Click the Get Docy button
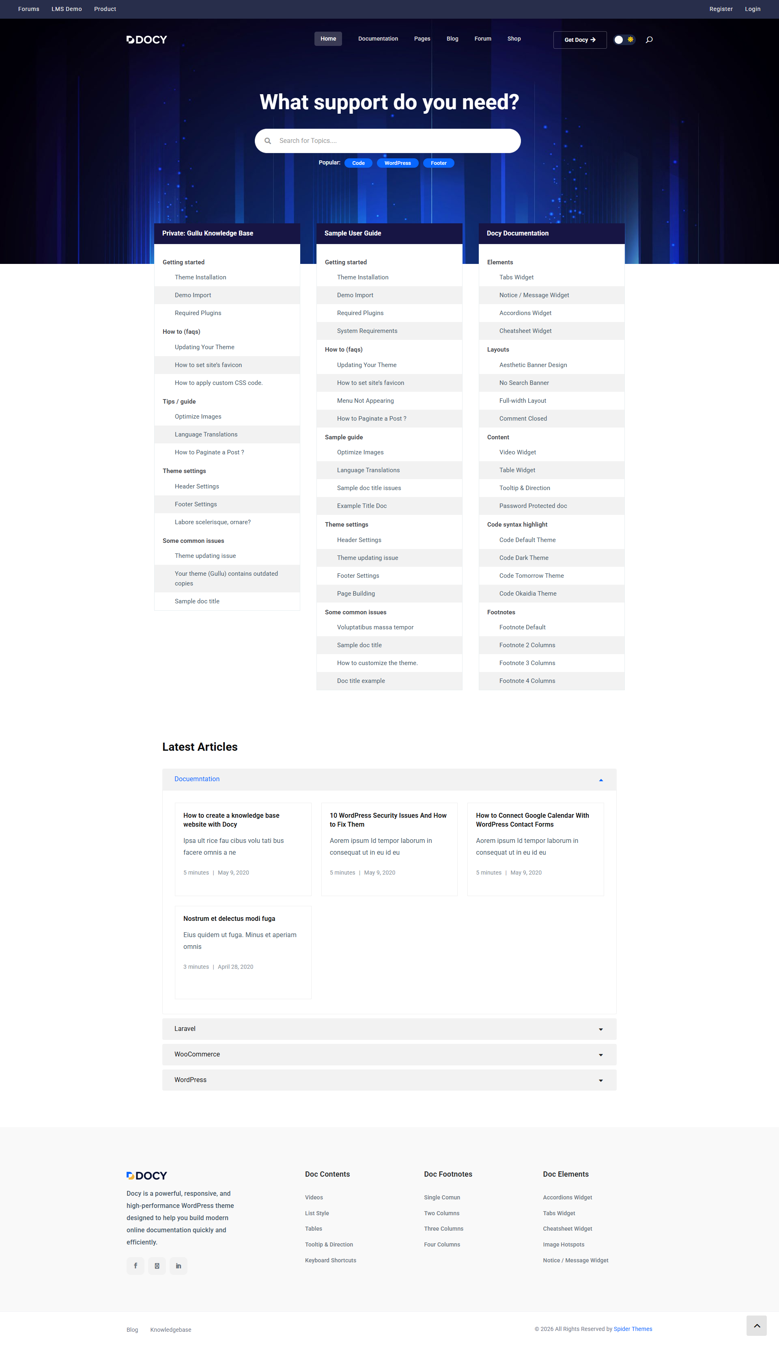The width and height of the screenshot is (779, 1348). point(580,40)
